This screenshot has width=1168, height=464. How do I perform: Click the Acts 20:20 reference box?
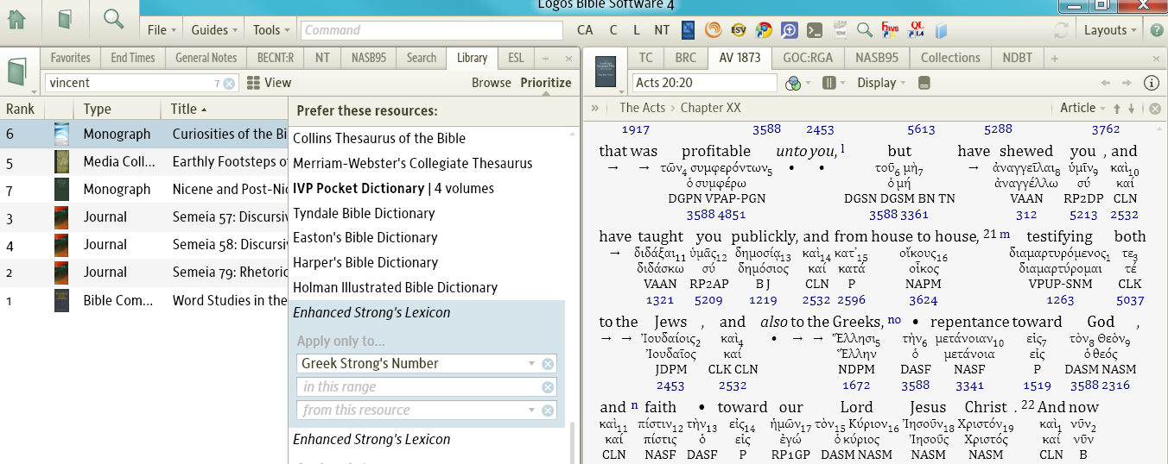[x=704, y=83]
